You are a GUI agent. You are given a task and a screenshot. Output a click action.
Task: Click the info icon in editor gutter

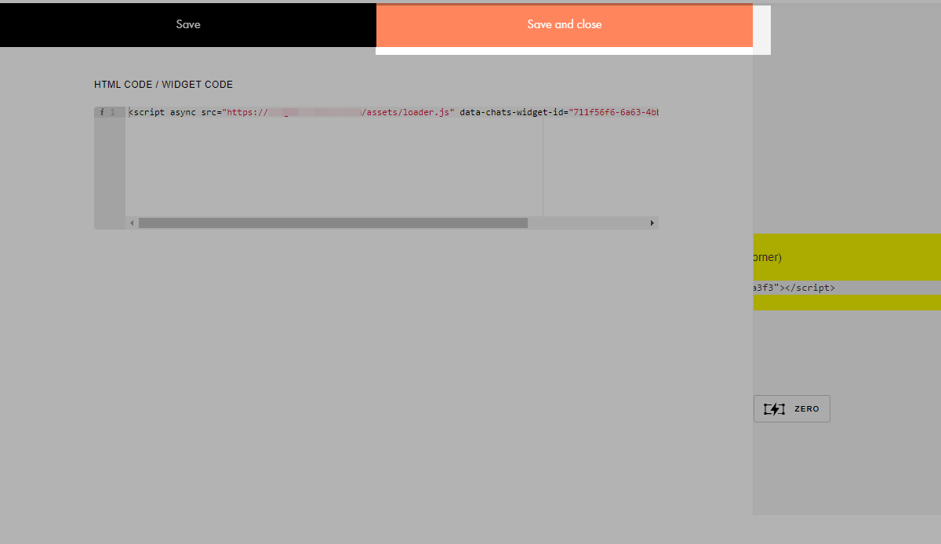(102, 113)
